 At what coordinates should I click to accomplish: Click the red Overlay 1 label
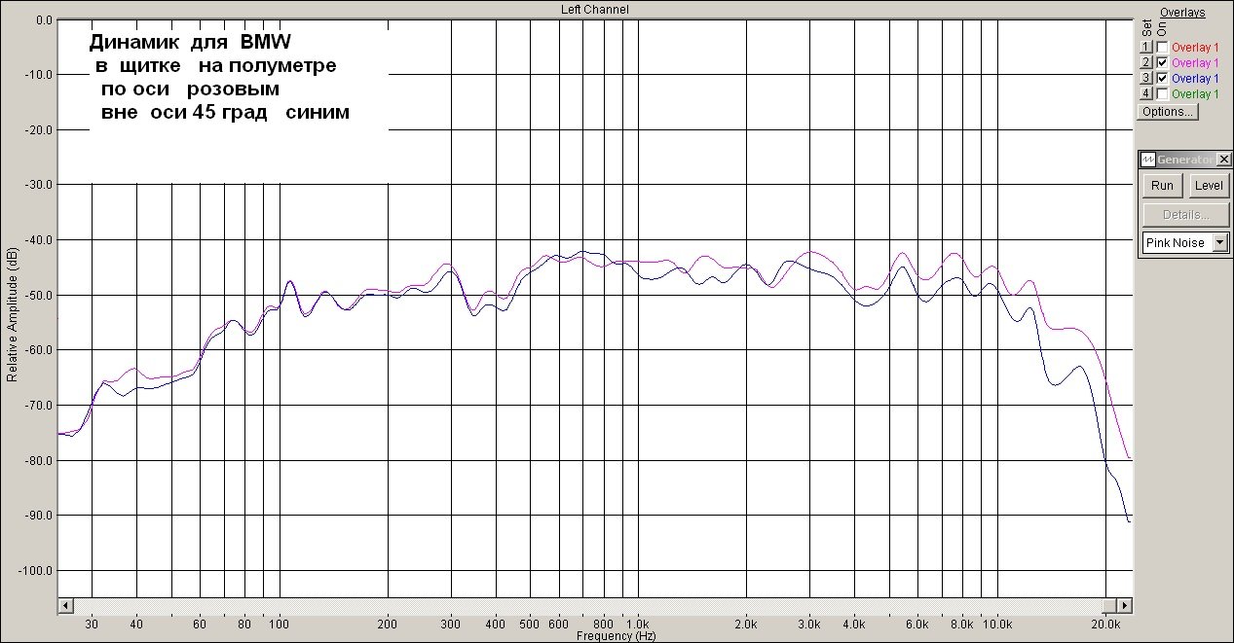click(x=1194, y=48)
